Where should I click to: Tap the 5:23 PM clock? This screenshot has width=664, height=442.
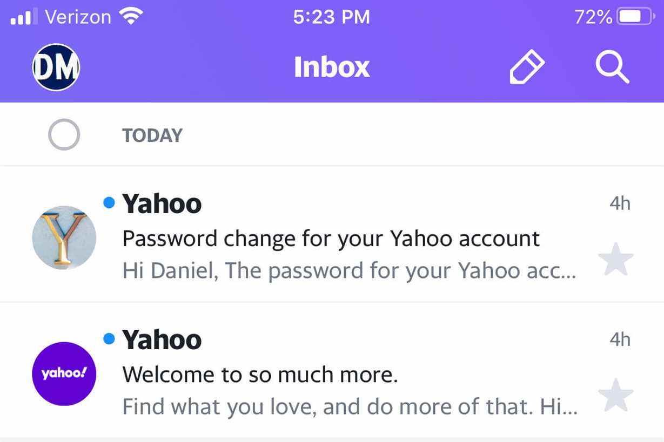pyautogui.click(x=332, y=17)
